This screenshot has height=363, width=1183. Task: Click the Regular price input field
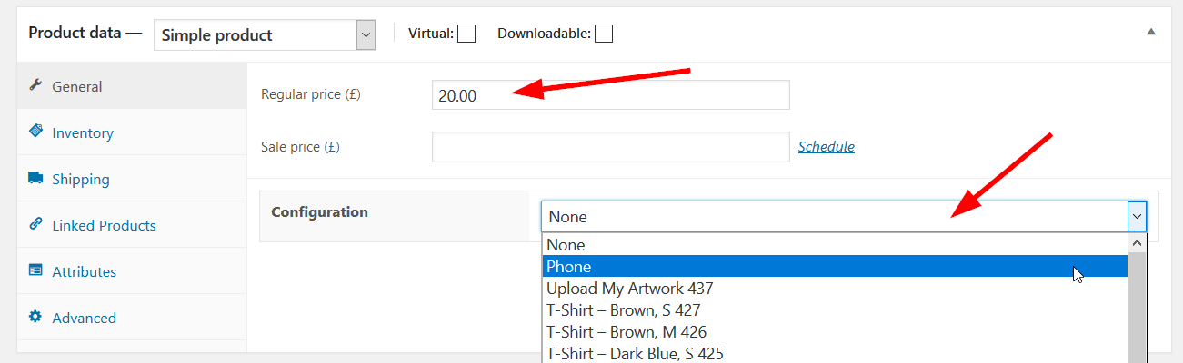(x=610, y=95)
